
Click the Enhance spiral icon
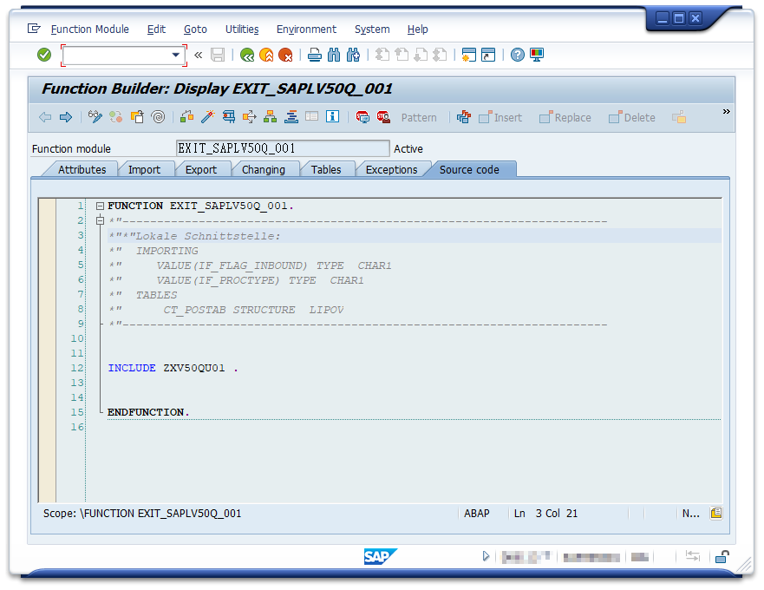click(x=159, y=117)
